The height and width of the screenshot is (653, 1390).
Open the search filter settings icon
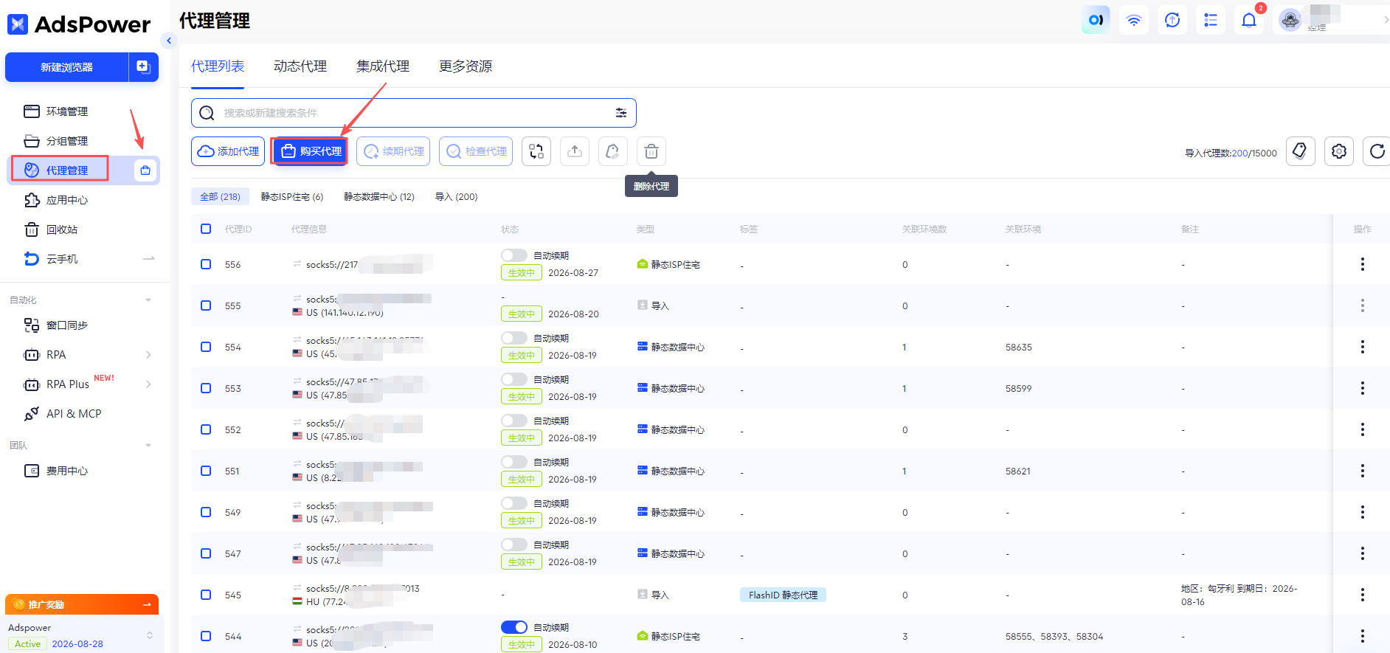click(x=621, y=113)
